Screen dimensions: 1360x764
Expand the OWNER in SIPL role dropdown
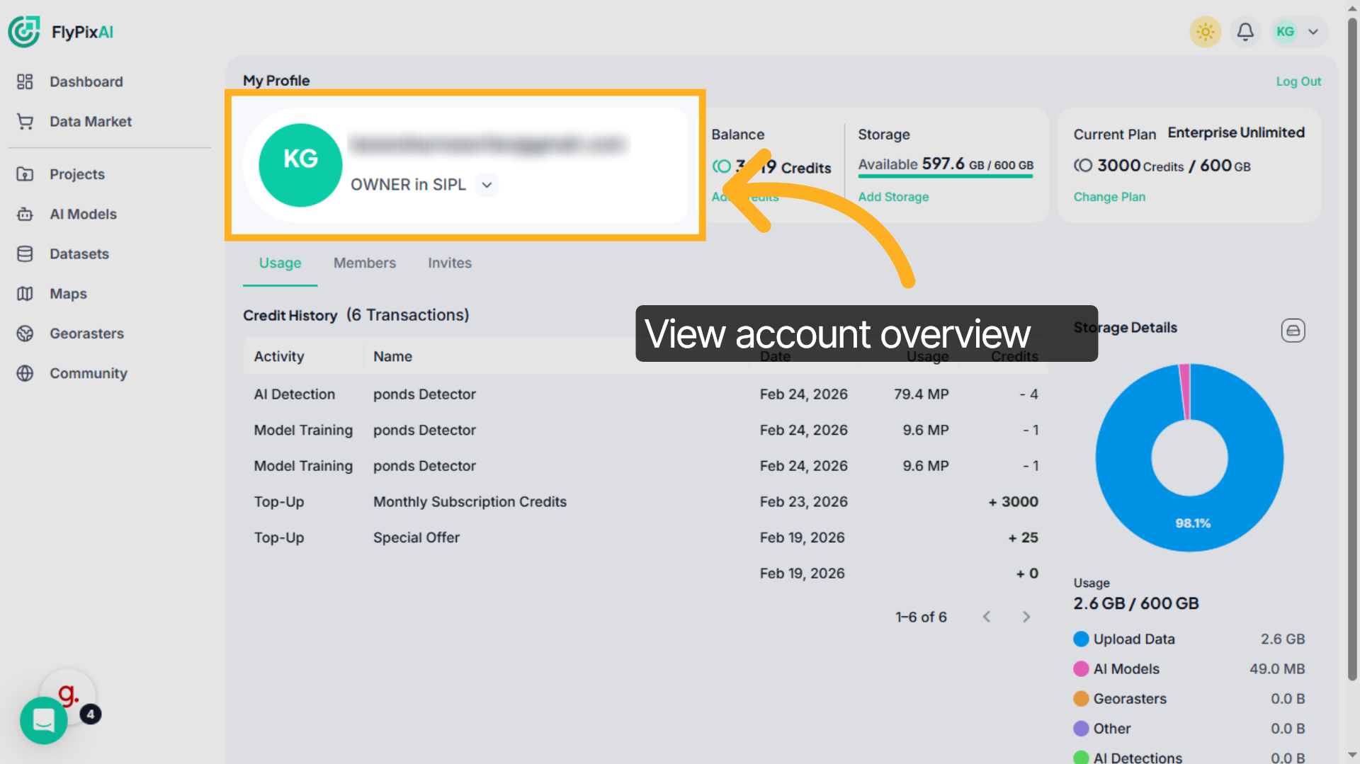tap(487, 185)
